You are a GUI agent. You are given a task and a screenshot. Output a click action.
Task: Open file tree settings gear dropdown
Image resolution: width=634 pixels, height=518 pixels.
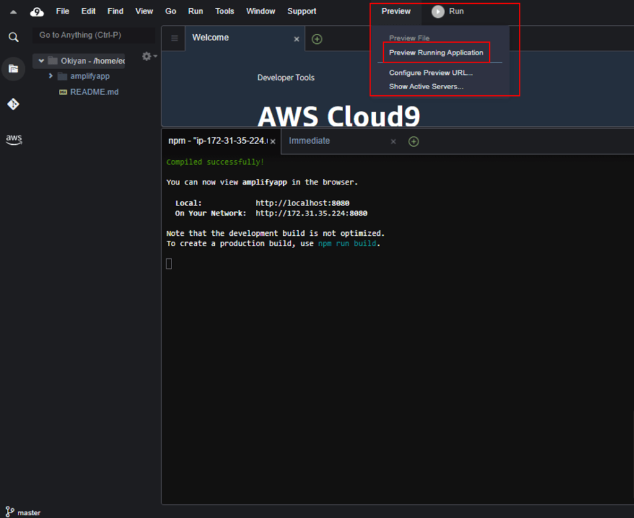pyautogui.click(x=148, y=56)
